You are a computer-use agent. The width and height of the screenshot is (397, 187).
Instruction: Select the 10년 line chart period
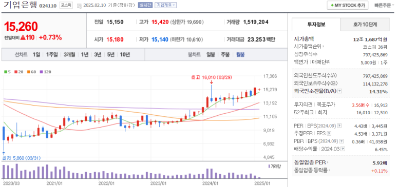tap(125, 55)
